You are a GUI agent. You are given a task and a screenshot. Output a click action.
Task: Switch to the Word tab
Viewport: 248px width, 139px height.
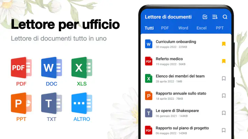pyautogui.click(x=183, y=28)
